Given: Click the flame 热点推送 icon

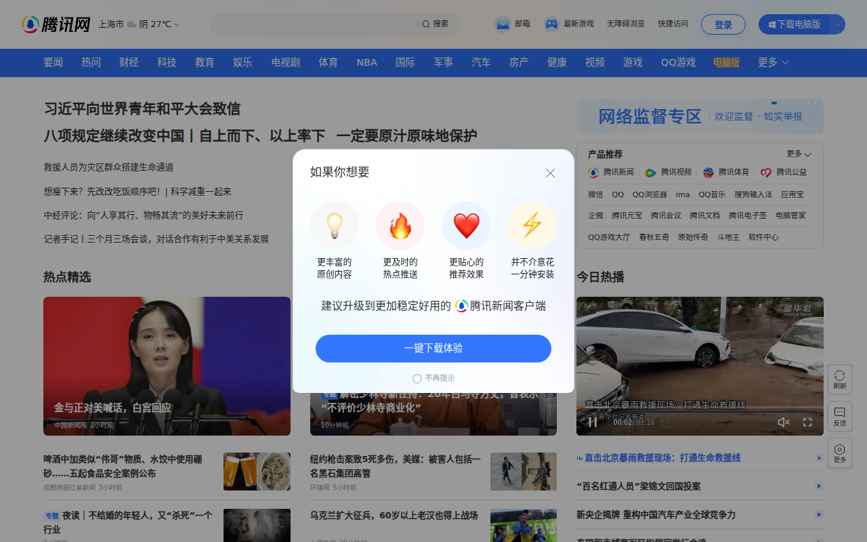Looking at the screenshot, I should pyautogui.click(x=400, y=226).
